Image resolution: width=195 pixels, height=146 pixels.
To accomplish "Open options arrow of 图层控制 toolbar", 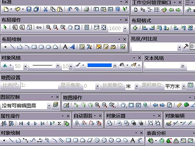I will pyautogui.click(x=52, y=97).
